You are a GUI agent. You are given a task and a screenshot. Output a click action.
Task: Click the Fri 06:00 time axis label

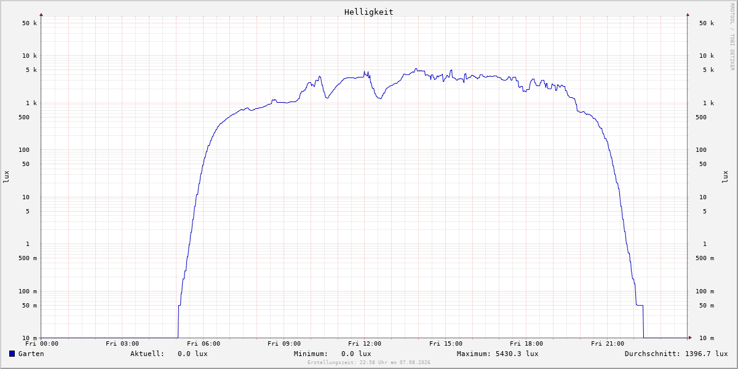pyautogui.click(x=204, y=344)
